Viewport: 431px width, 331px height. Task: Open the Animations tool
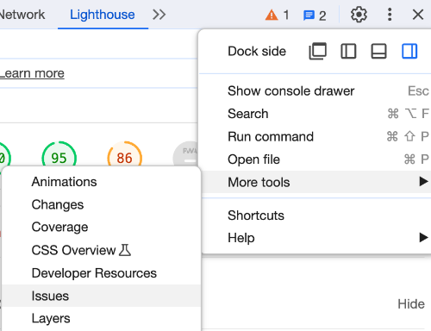pyautogui.click(x=101, y=182)
